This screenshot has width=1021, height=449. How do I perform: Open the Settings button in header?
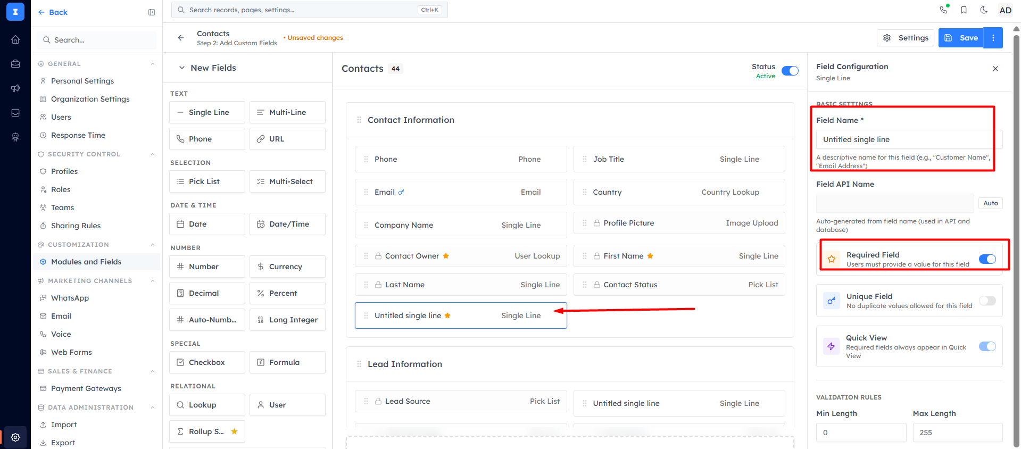click(x=906, y=38)
